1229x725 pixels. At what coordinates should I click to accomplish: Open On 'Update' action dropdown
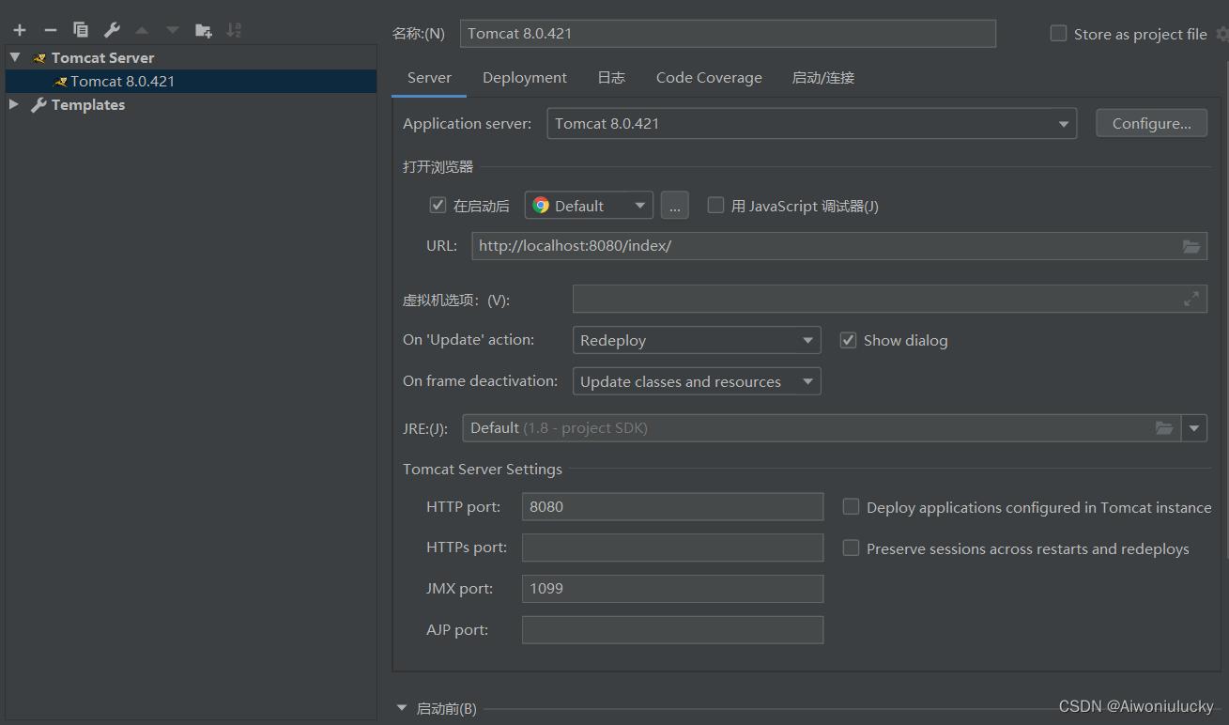697,340
